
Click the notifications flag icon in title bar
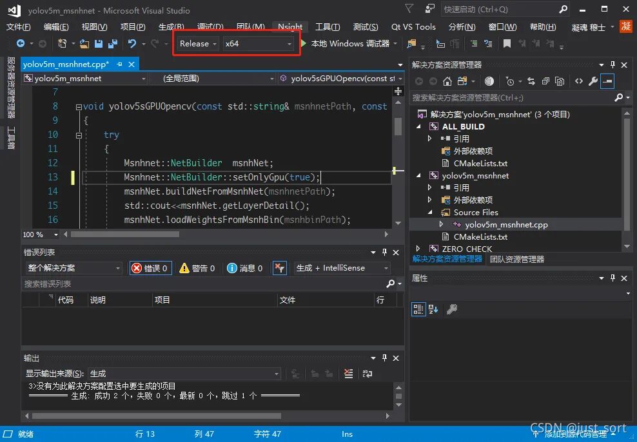pyautogui.click(x=409, y=9)
